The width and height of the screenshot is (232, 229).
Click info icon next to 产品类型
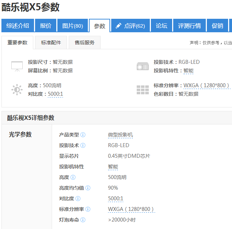83,135
